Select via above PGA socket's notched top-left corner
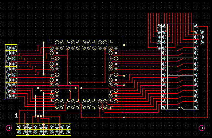The image size is (212, 138). click(43, 42)
